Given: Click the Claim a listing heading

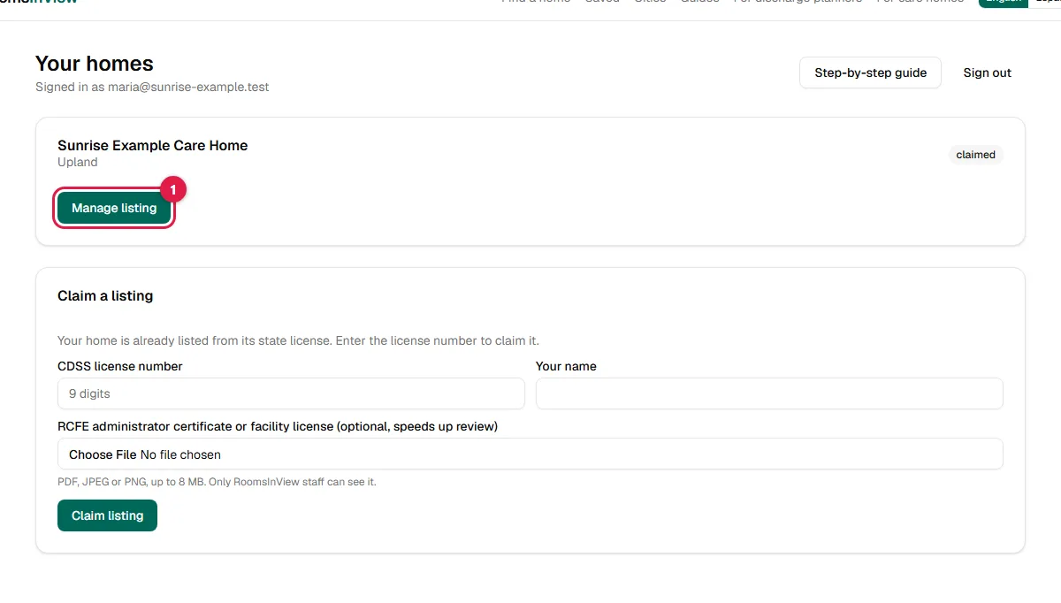Looking at the screenshot, I should [105, 295].
